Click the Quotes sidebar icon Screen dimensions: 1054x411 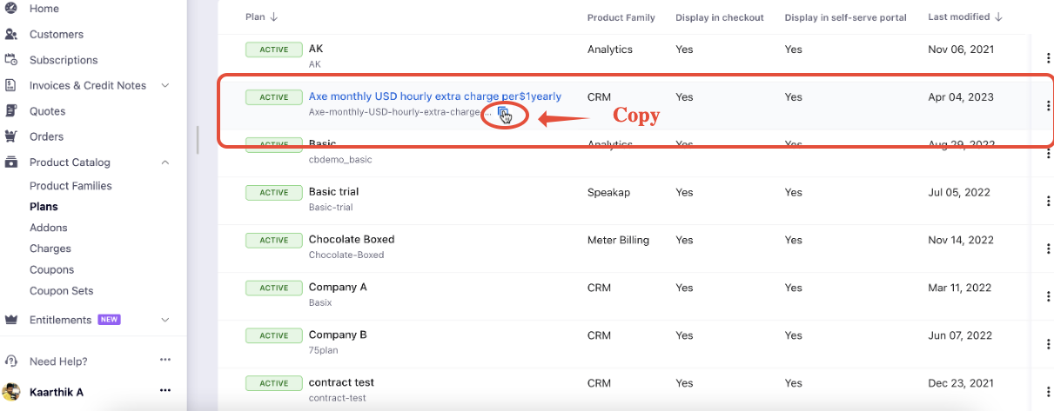pyautogui.click(x=11, y=111)
